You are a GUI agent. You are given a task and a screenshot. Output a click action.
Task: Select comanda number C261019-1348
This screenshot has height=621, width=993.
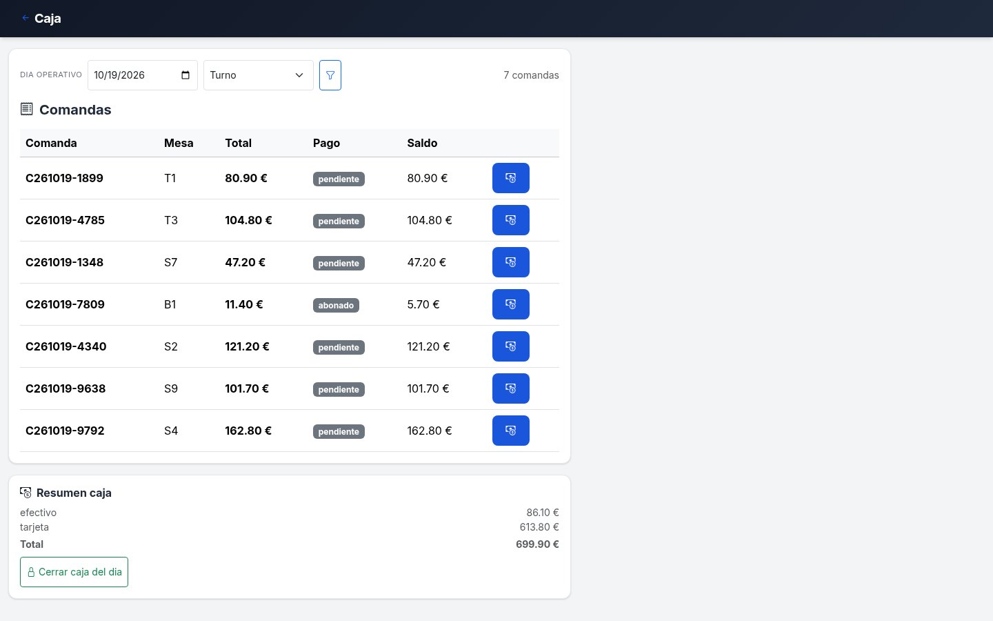pos(64,262)
